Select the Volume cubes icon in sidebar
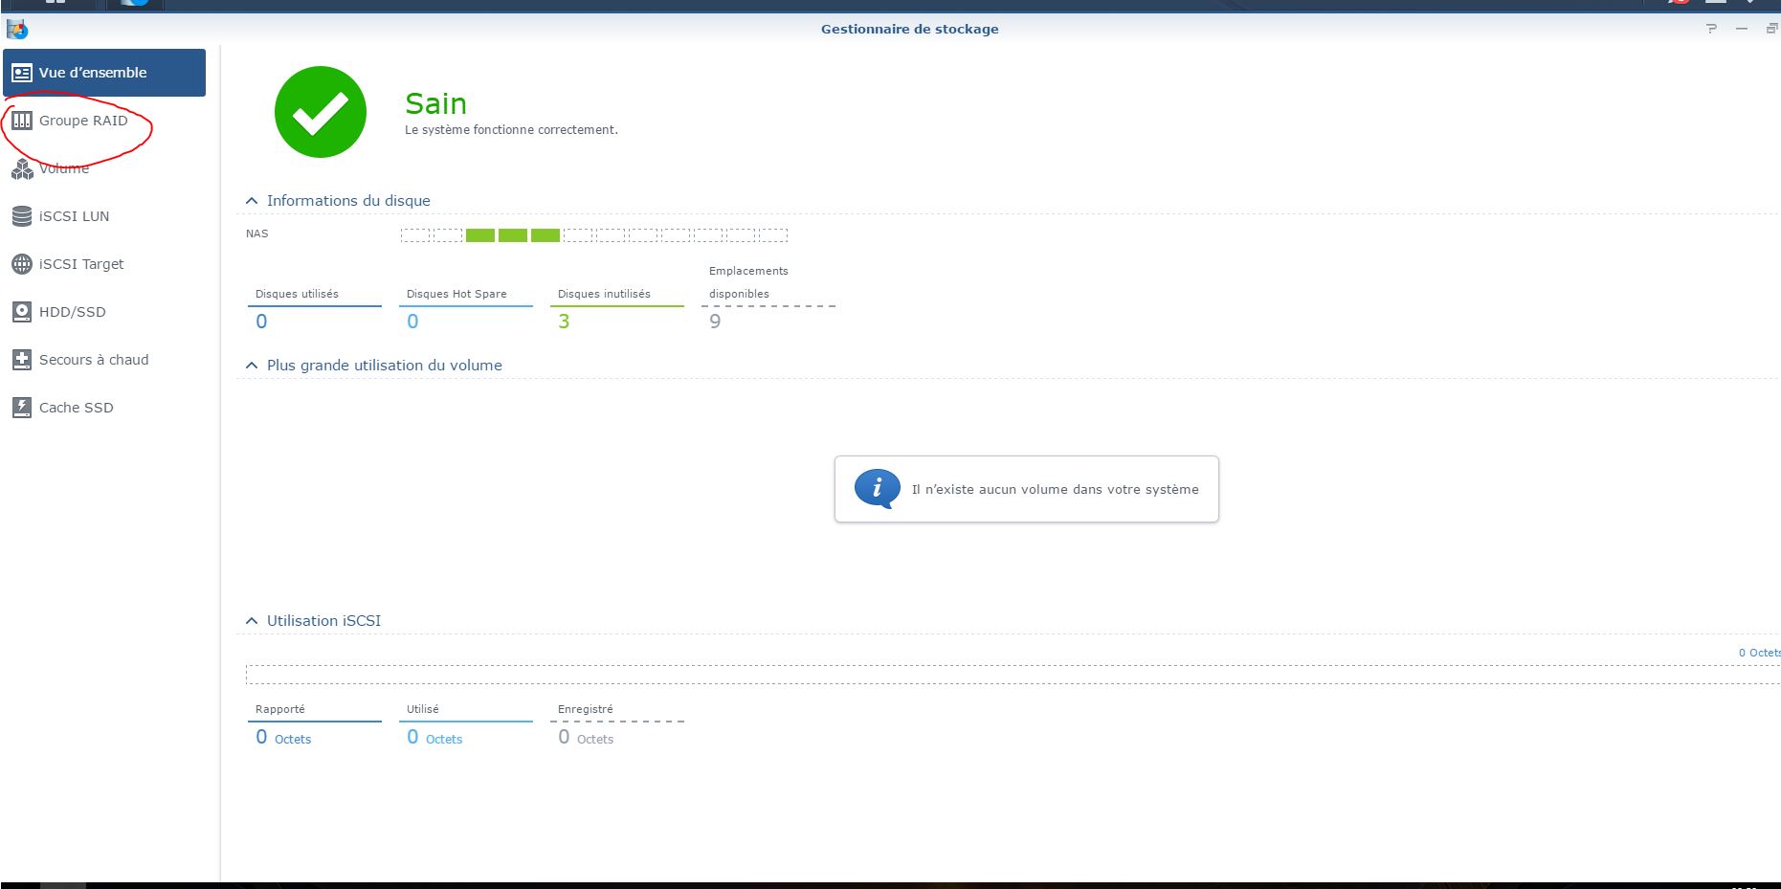The width and height of the screenshot is (1781, 889). coord(22,168)
